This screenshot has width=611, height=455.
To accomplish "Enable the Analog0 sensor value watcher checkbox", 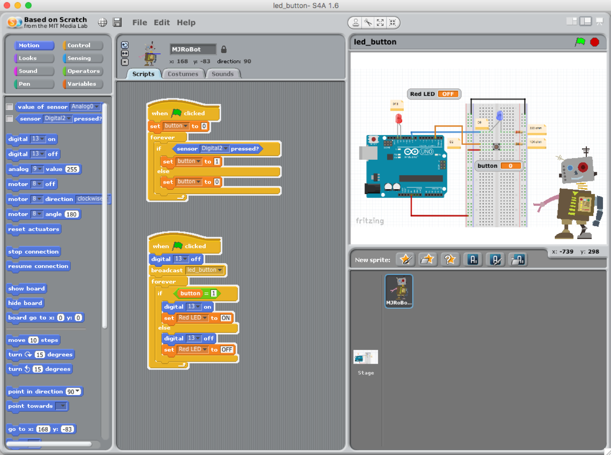I will point(9,106).
